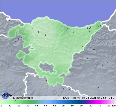The height and width of the screenshot is (109, 116).
Task: Click the DGST (km/h) variable label
Action: point(72,98)
